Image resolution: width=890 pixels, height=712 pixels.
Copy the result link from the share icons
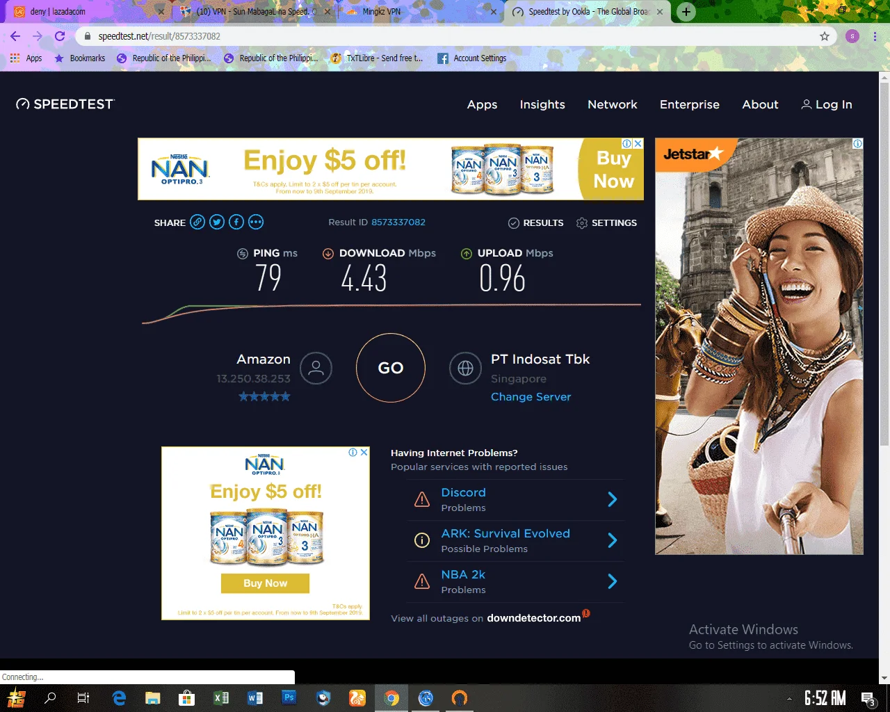(197, 222)
